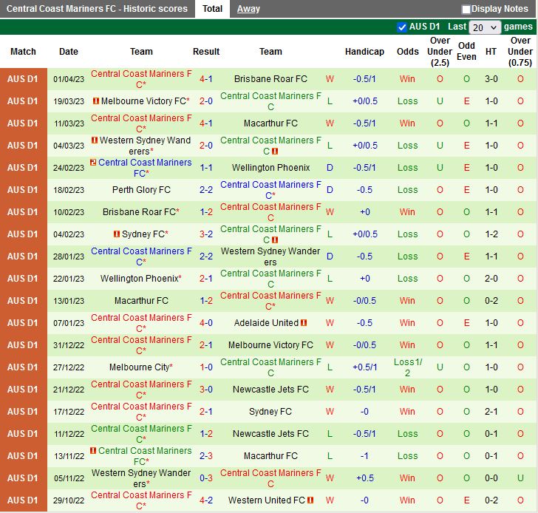Switch to the Total tab
The width and height of the screenshot is (538, 513).
[212, 9]
